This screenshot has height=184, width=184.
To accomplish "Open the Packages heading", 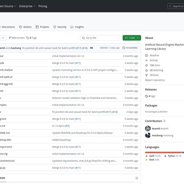I will (151, 105).
